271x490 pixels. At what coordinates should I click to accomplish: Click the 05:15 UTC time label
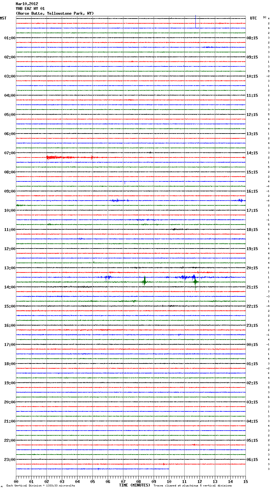252,440
